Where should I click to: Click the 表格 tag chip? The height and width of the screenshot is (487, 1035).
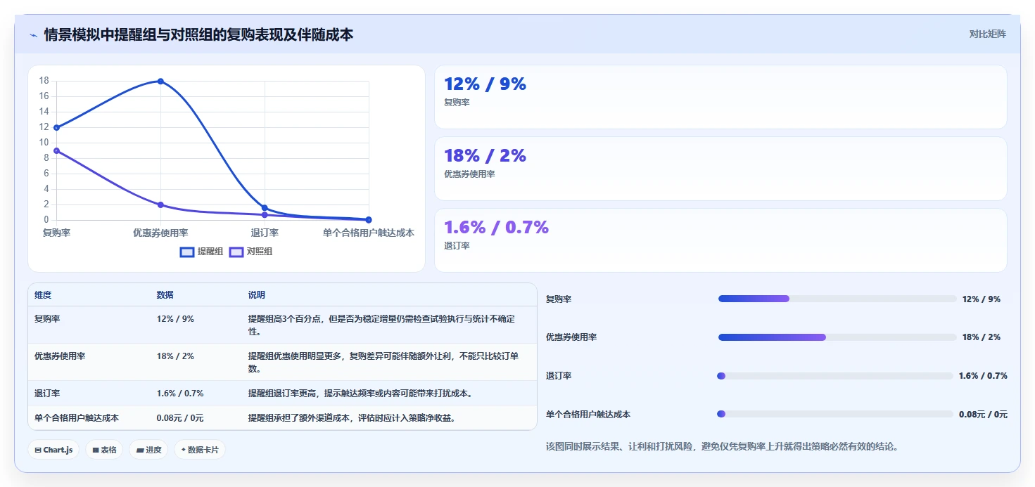click(104, 450)
